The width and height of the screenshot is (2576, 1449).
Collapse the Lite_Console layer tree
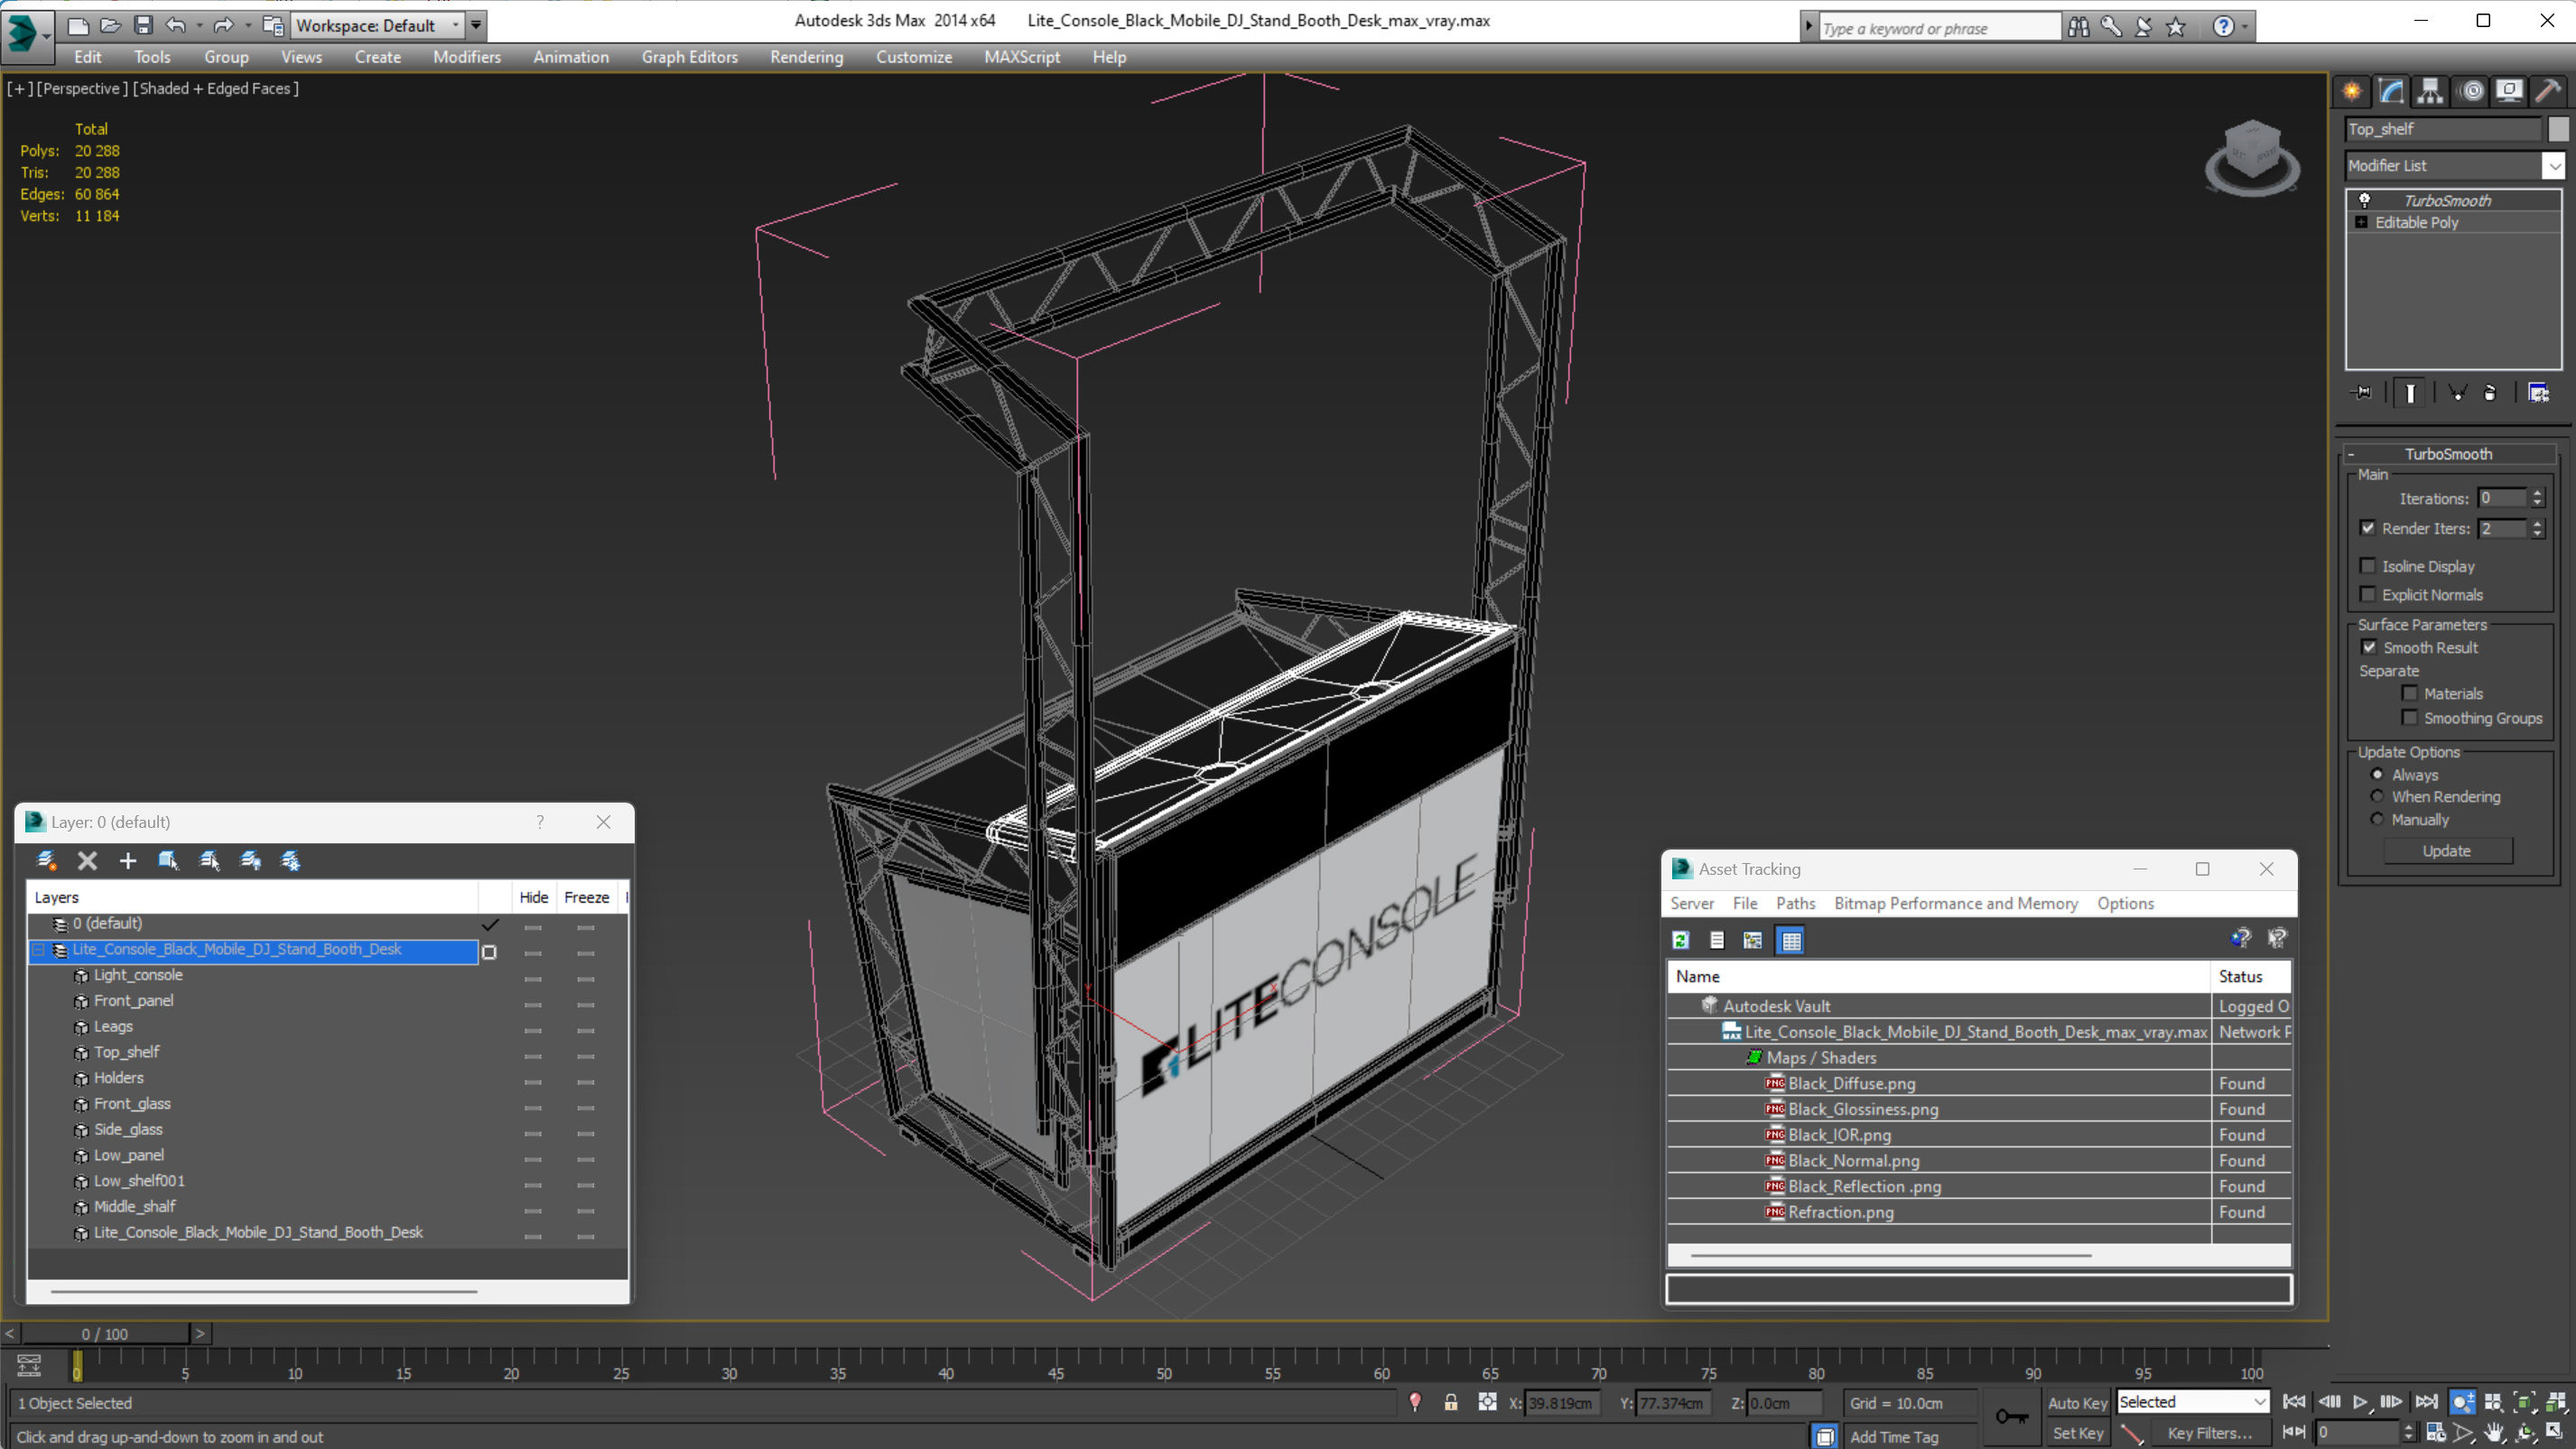(39, 950)
